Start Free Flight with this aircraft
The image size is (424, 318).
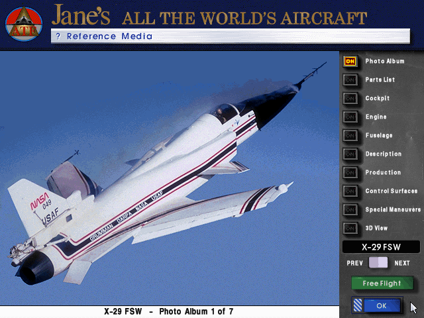tap(382, 283)
